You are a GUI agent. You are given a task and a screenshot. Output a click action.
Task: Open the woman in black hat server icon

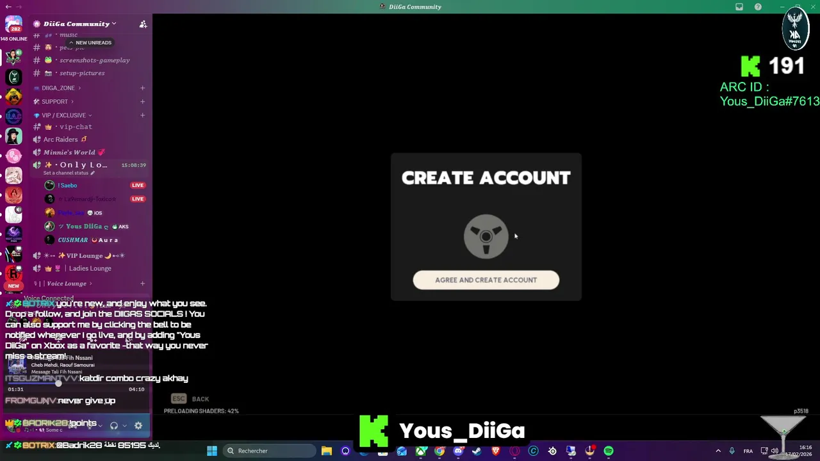coord(13,136)
